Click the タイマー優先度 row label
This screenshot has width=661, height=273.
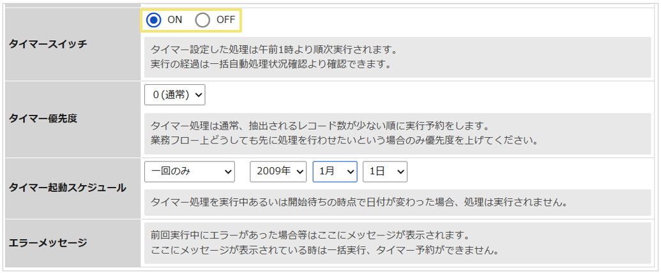pos(43,119)
